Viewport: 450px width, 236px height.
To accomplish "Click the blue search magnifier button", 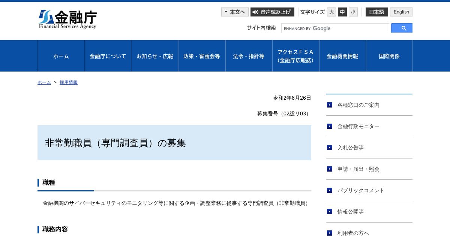I will pyautogui.click(x=402, y=28).
